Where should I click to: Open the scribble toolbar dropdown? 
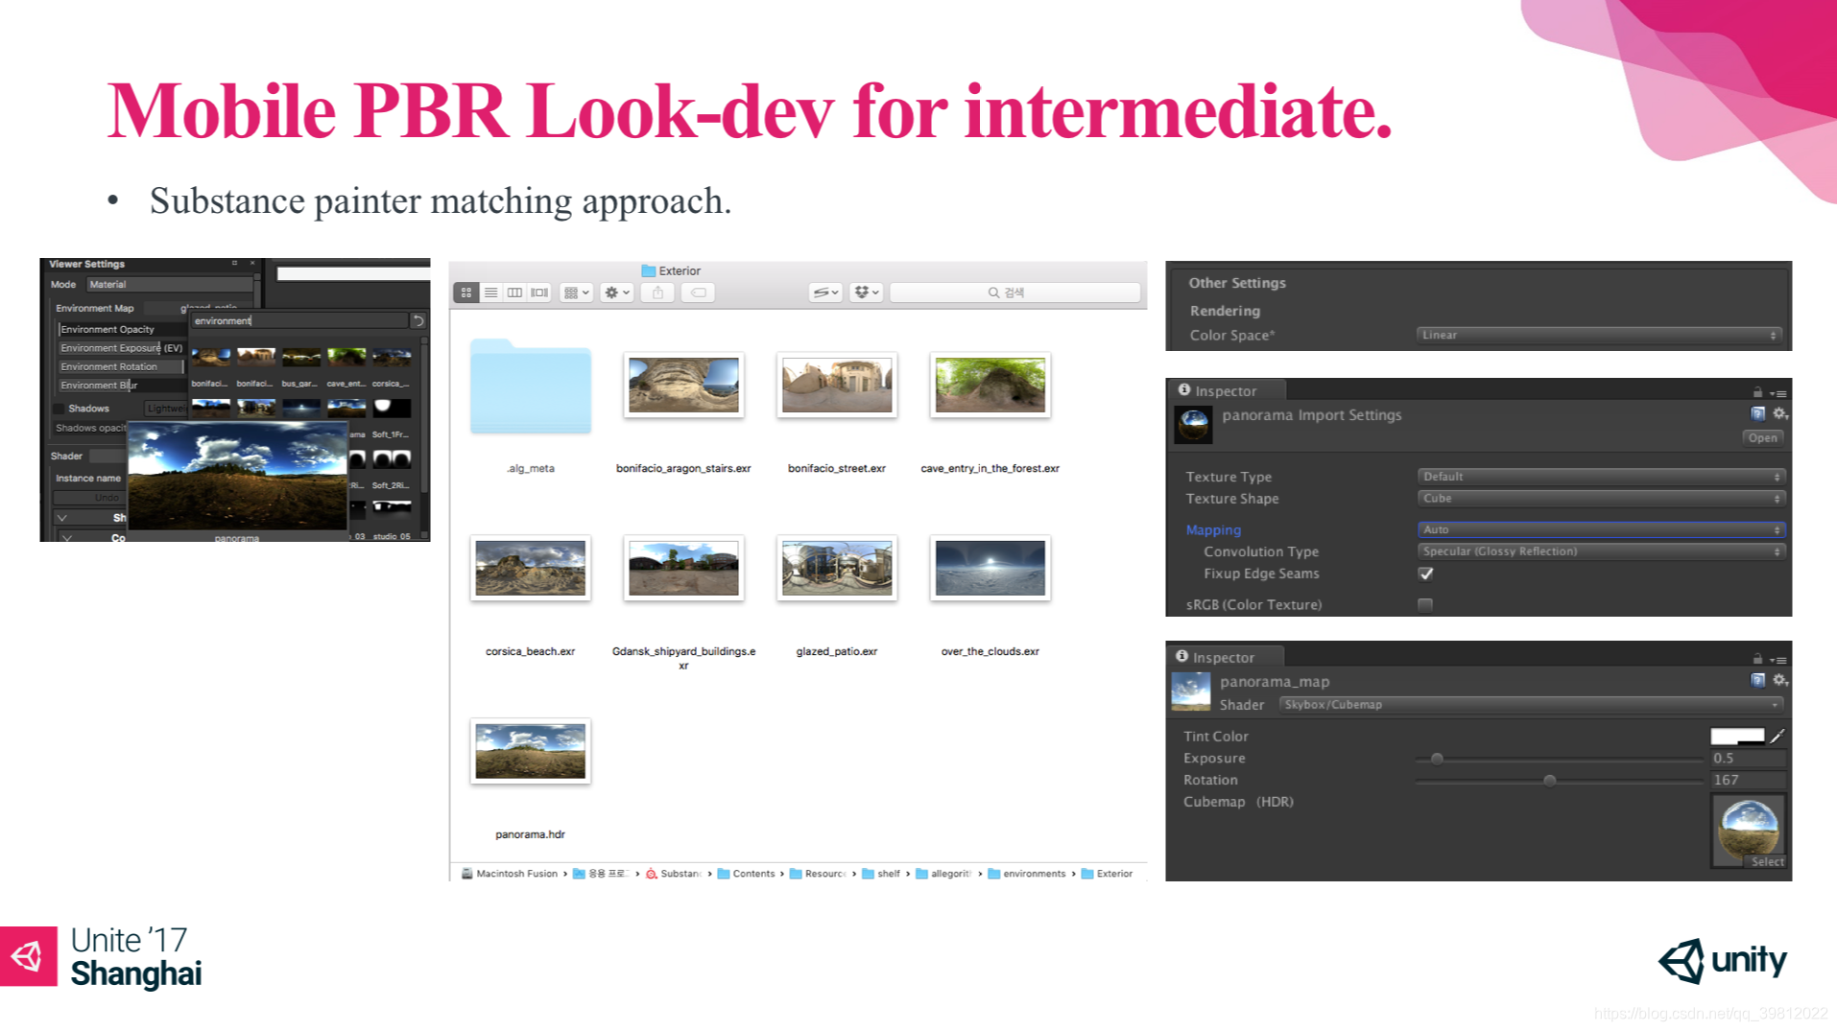824,293
